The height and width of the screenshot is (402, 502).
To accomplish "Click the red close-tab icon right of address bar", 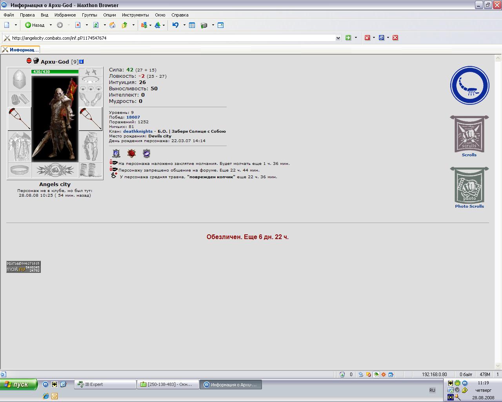I will pyautogui.click(x=367, y=38).
